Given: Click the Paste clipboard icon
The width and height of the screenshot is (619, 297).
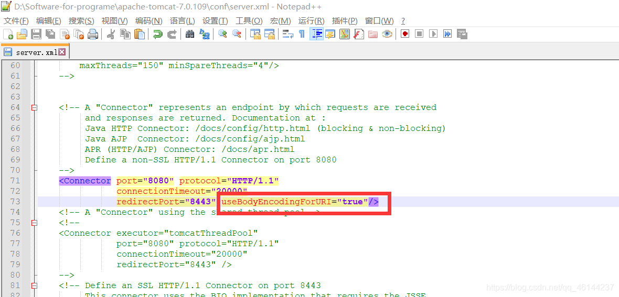Looking at the screenshot, I should click(140, 34).
